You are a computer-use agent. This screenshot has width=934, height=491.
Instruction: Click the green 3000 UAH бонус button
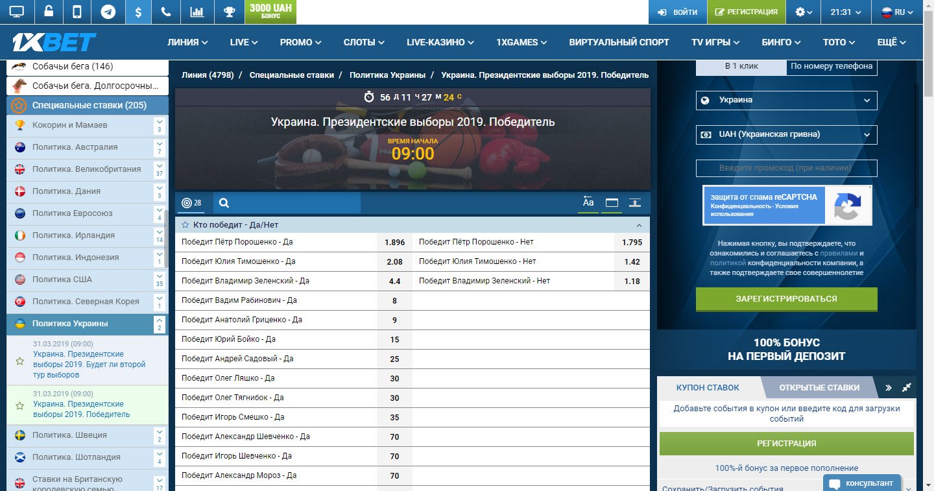point(270,12)
